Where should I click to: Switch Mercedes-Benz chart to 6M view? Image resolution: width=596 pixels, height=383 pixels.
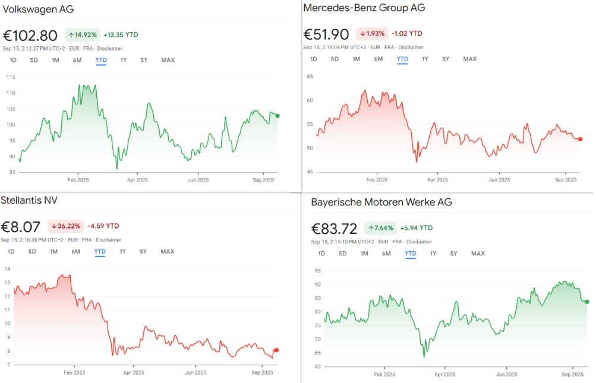378,59
